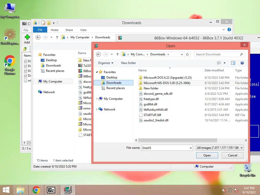Image resolution: width=260 pixels, height=195 pixels.
Task: Select freetype.dll in the file list
Action: [x=151, y=99]
